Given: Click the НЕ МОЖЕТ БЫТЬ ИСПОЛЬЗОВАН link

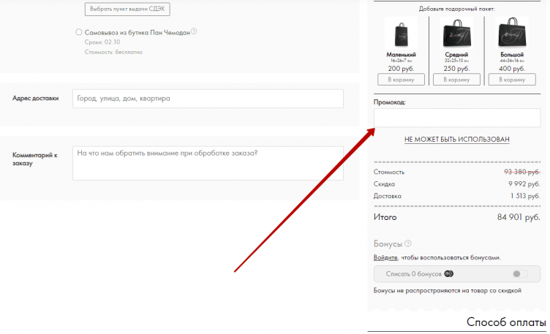Looking at the screenshot, I should [x=456, y=139].
